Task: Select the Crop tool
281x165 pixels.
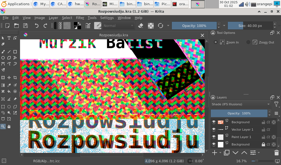Action: click(x=15, y=78)
